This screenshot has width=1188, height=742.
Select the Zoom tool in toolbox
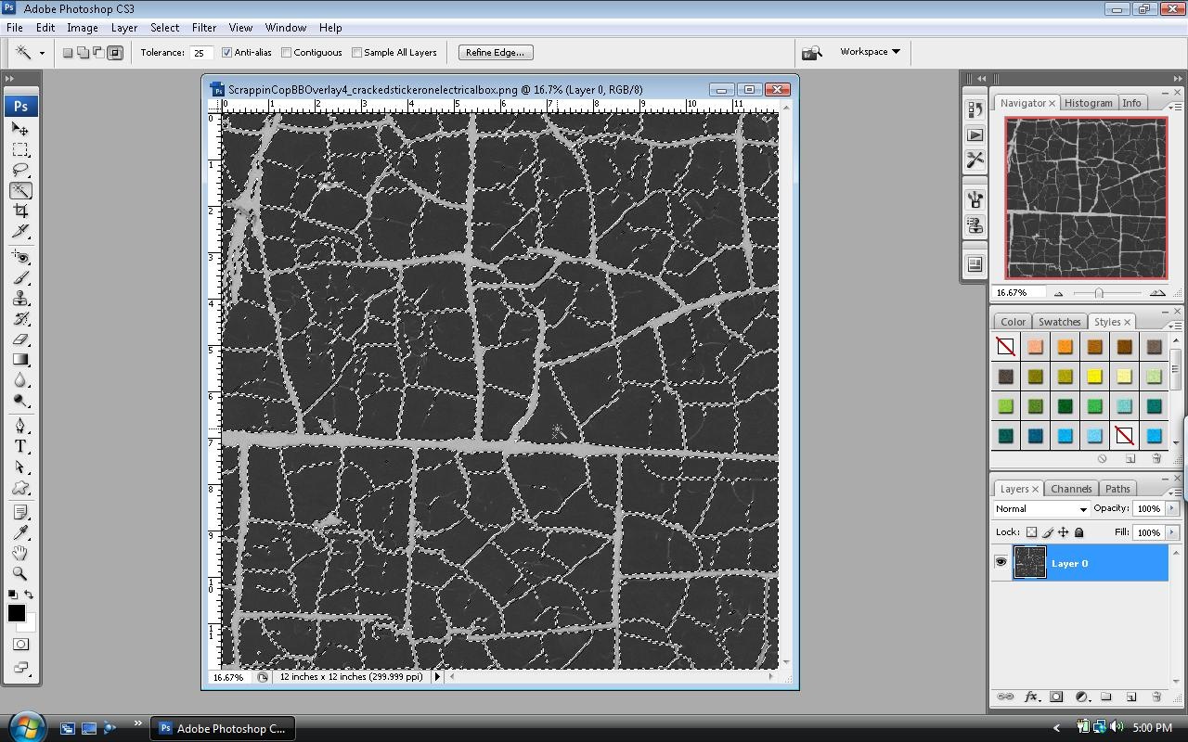pos(20,573)
